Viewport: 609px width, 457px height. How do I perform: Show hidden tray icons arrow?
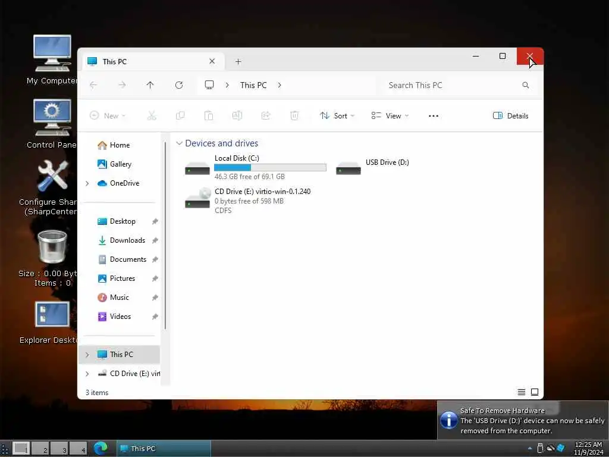click(530, 449)
